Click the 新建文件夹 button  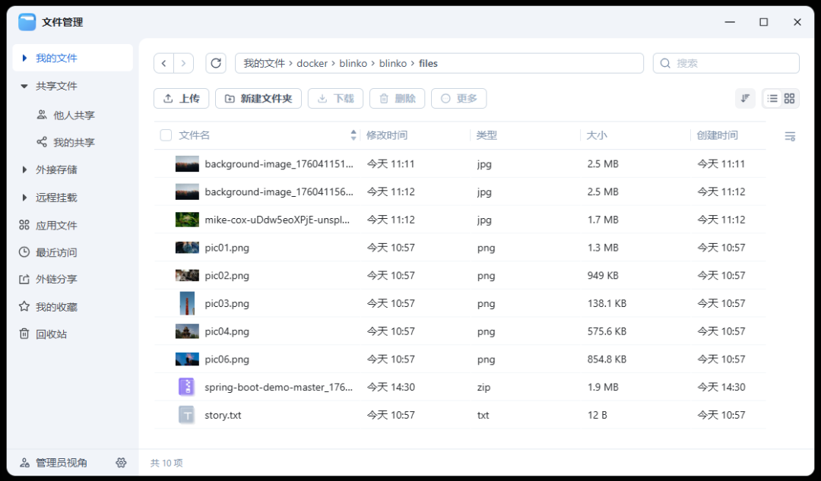(258, 99)
